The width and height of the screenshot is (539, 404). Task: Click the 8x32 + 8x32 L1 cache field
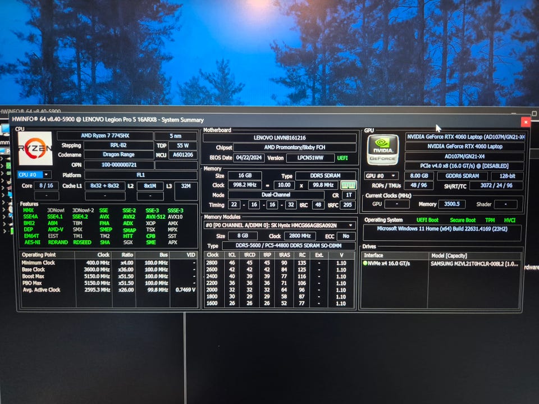[105, 186]
